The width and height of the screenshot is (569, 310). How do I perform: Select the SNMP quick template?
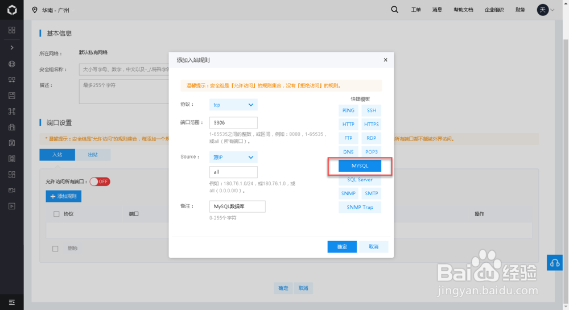(x=348, y=193)
